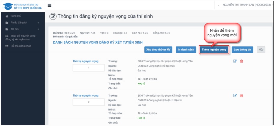Click the score text Hóa học: 5.5
The width and height of the screenshot is (274, 126).
(120, 33)
